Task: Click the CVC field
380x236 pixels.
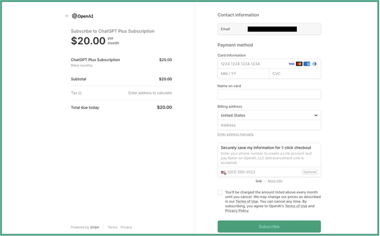Action: 294,73
